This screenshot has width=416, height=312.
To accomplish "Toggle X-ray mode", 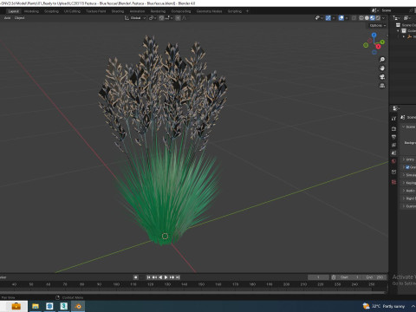I will pos(354,18).
